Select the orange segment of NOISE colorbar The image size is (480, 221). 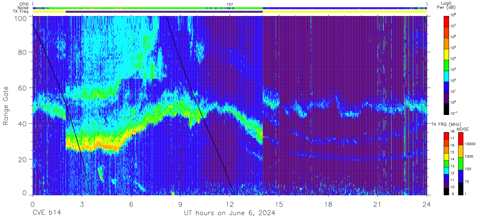point(460,151)
